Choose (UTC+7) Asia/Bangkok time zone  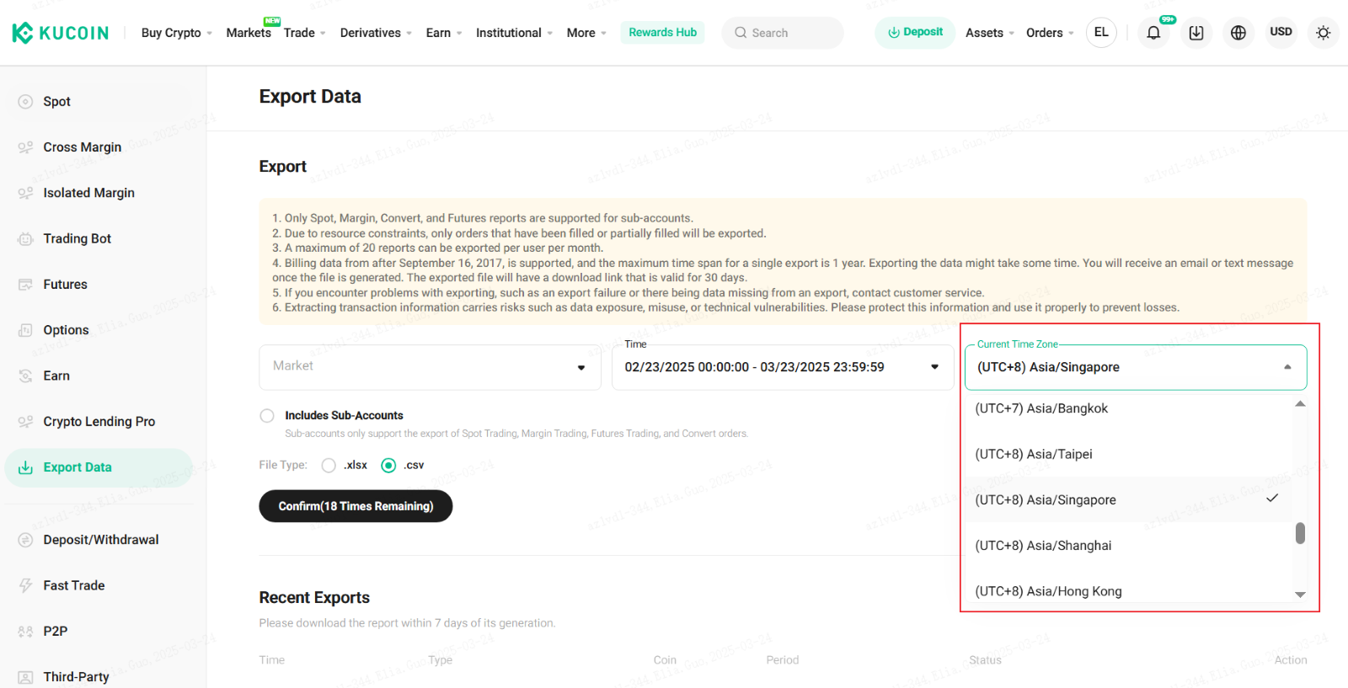(x=1128, y=408)
